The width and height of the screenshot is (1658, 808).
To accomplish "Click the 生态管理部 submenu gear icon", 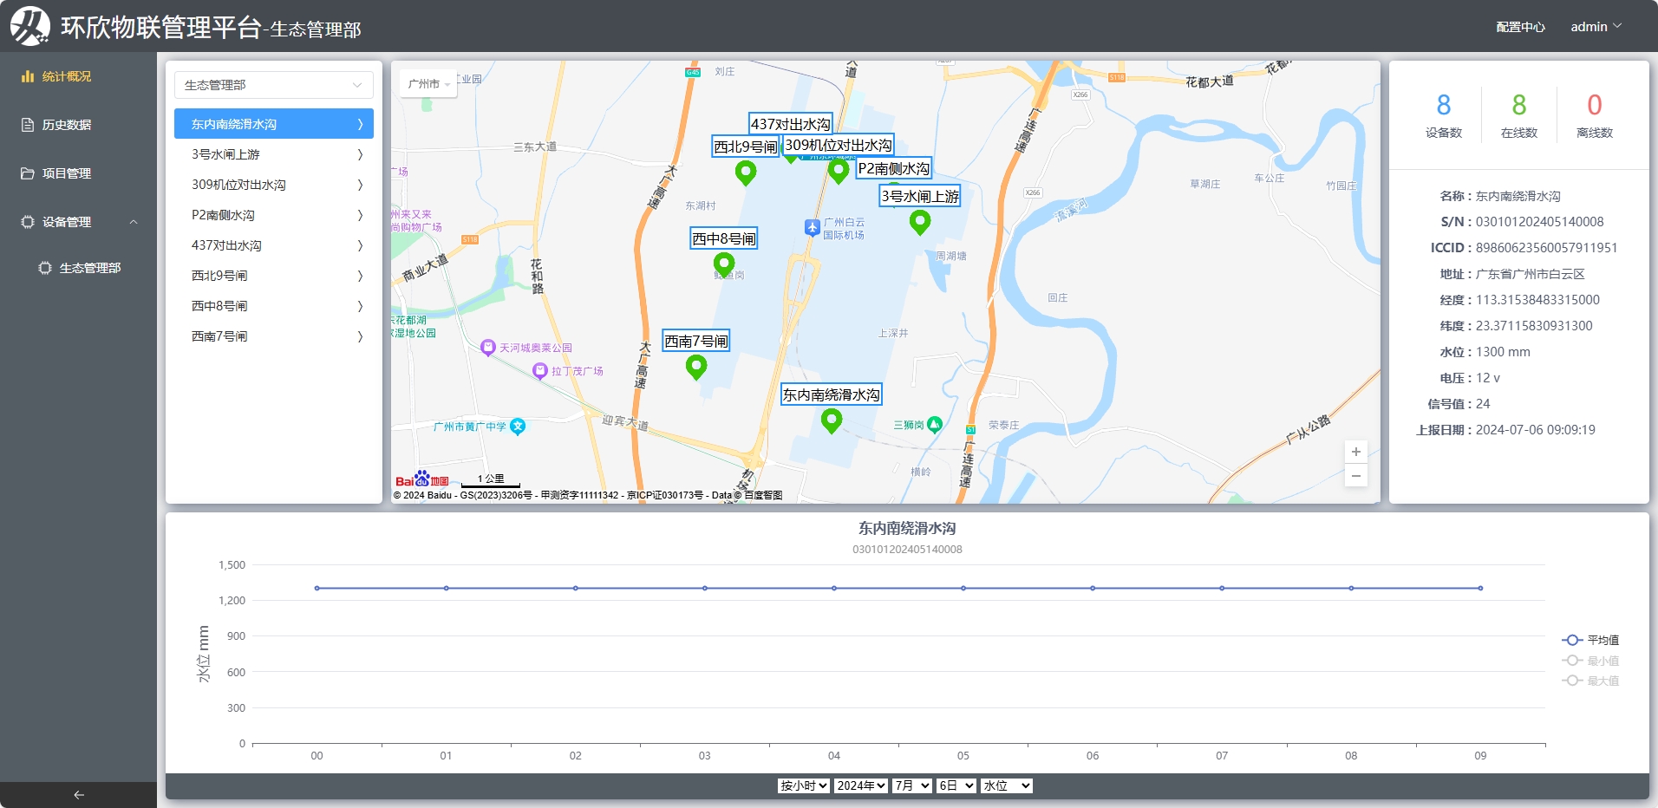I will [x=45, y=268].
